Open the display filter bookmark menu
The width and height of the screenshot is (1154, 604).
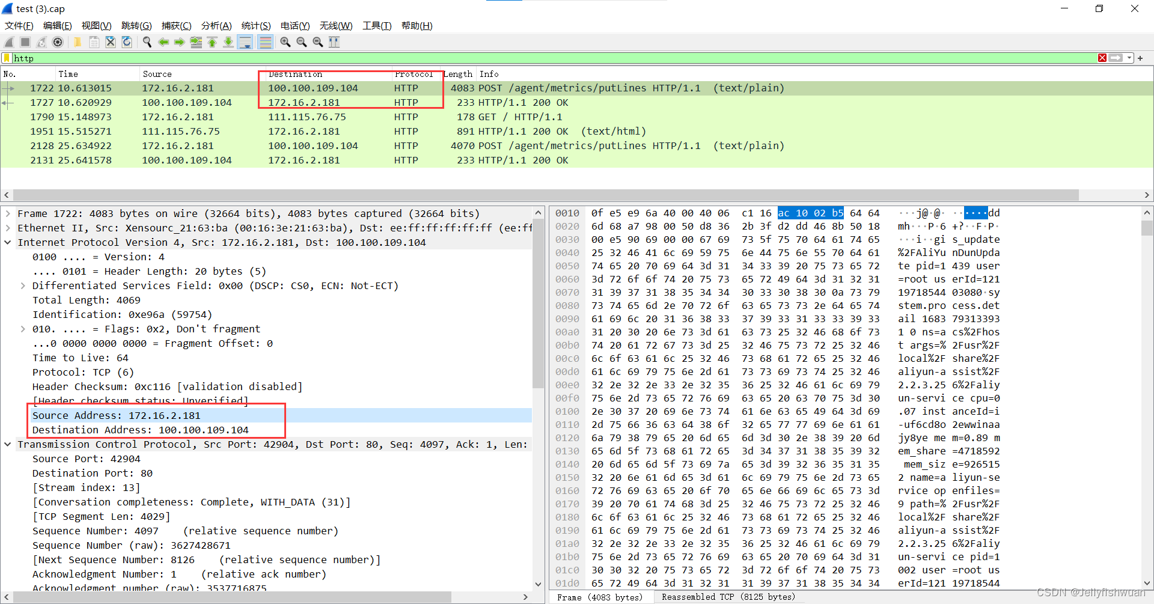tap(7, 58)
